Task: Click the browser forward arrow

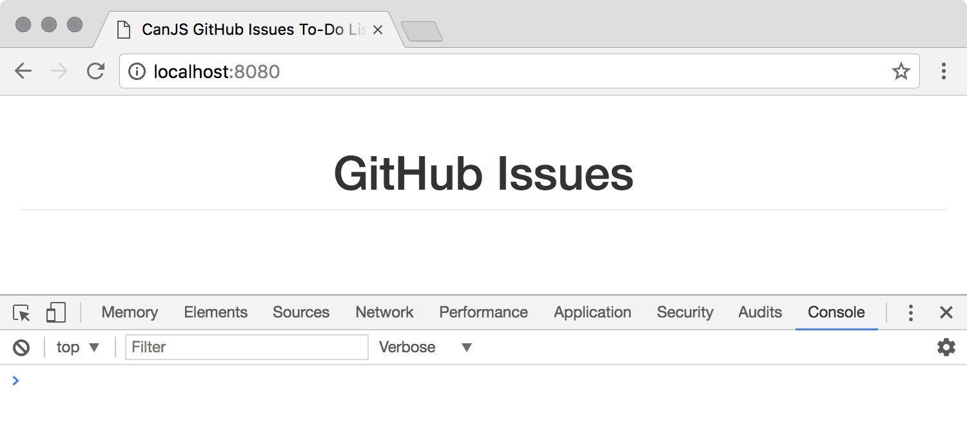Action: [x=59, y=71]
